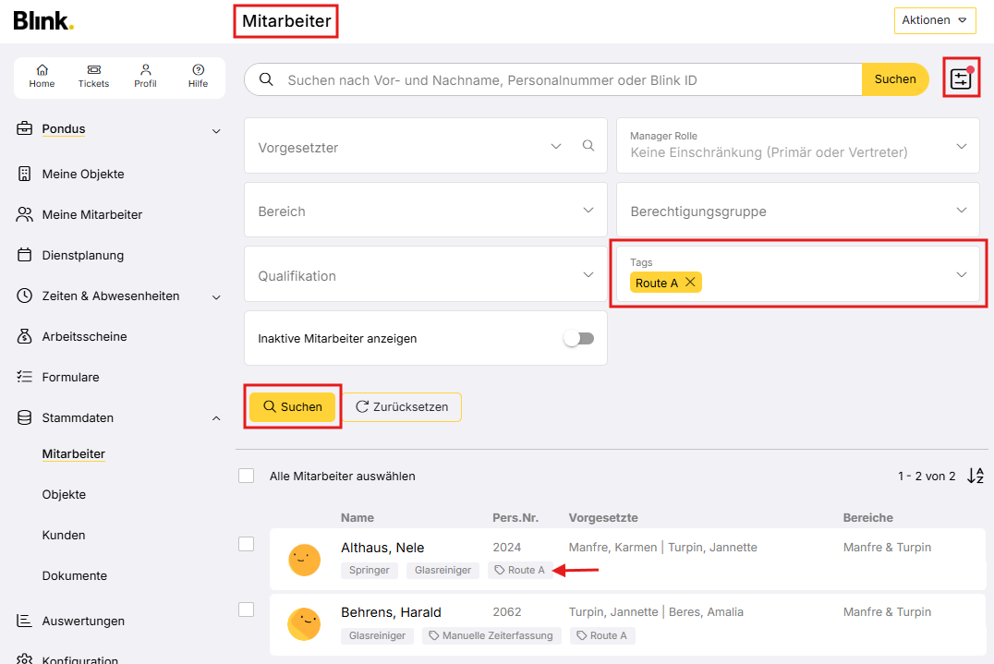Remove the Route A tag filter
Viewport: 994px width, 664px height.
[x=690, y=283]
